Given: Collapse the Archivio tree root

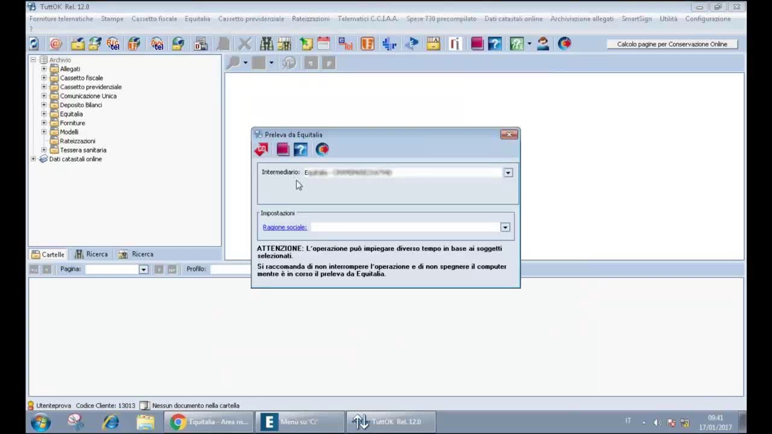Looking at the screenshot, I should pos(33,60).
